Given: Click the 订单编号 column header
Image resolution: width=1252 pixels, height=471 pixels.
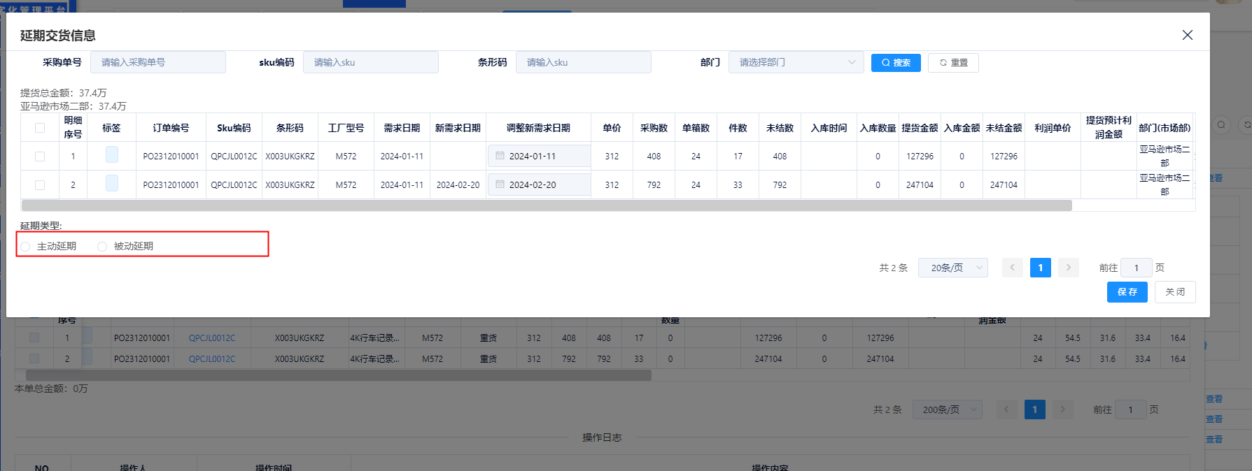Looking at the screenshot, I should click(171, 128).
